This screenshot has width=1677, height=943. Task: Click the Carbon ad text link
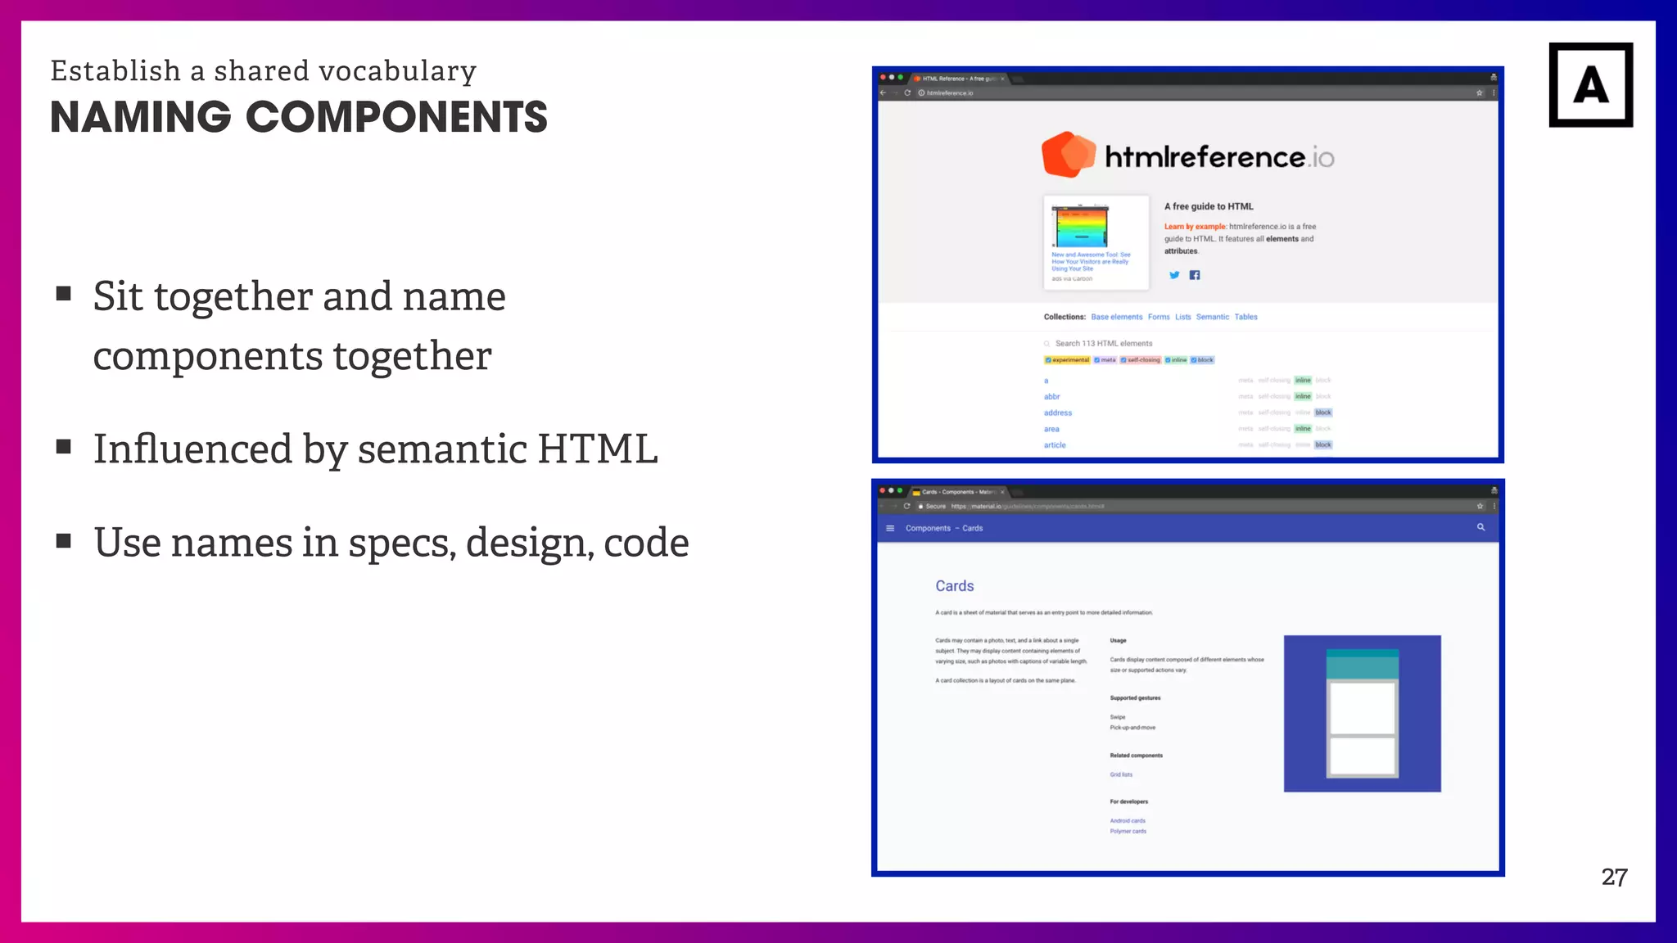point(1091,261)
